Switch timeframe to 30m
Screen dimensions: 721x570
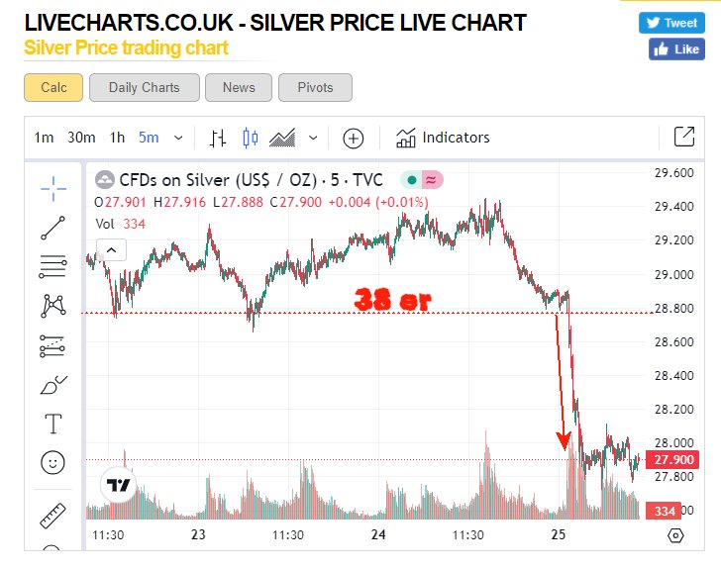click(81, 138)
